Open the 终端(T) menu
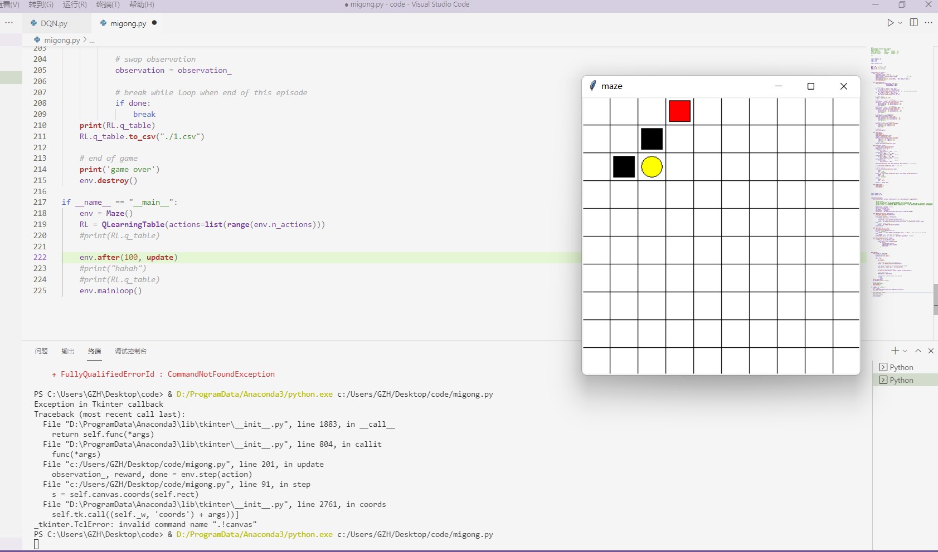This screenshot has width=938, height=552. coord(108,4)
